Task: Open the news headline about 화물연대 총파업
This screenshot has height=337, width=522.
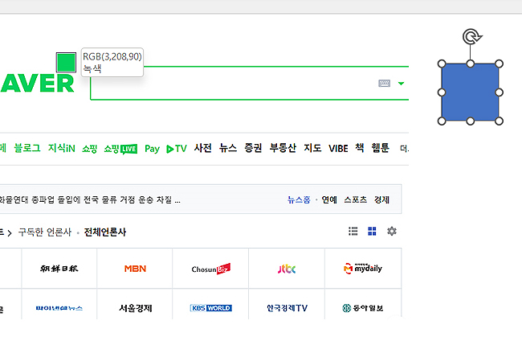Action: [90, 199]
